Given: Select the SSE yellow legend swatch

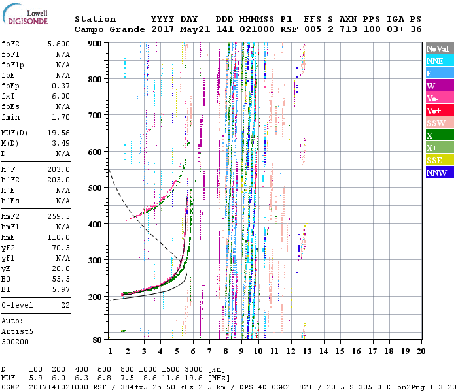Looking at the screenshot, I should 440,160.
